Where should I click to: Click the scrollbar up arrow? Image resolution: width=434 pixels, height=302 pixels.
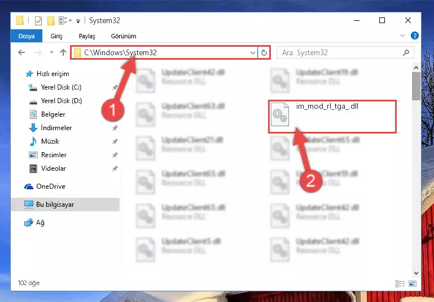coord(416,68)
